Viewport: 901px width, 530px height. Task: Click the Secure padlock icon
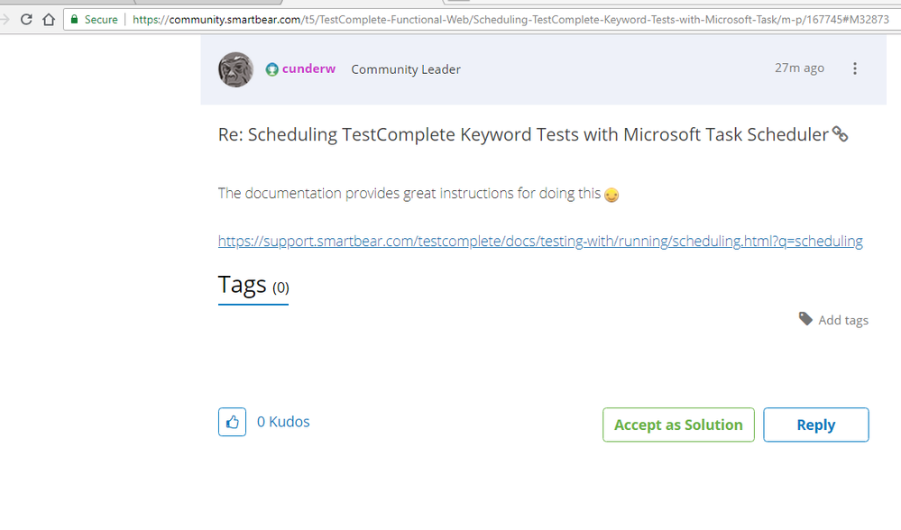click(x=74, y=19)
